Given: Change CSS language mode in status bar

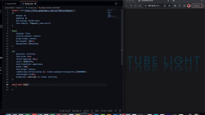Looking at the screenshot, I should pos(97,111).
